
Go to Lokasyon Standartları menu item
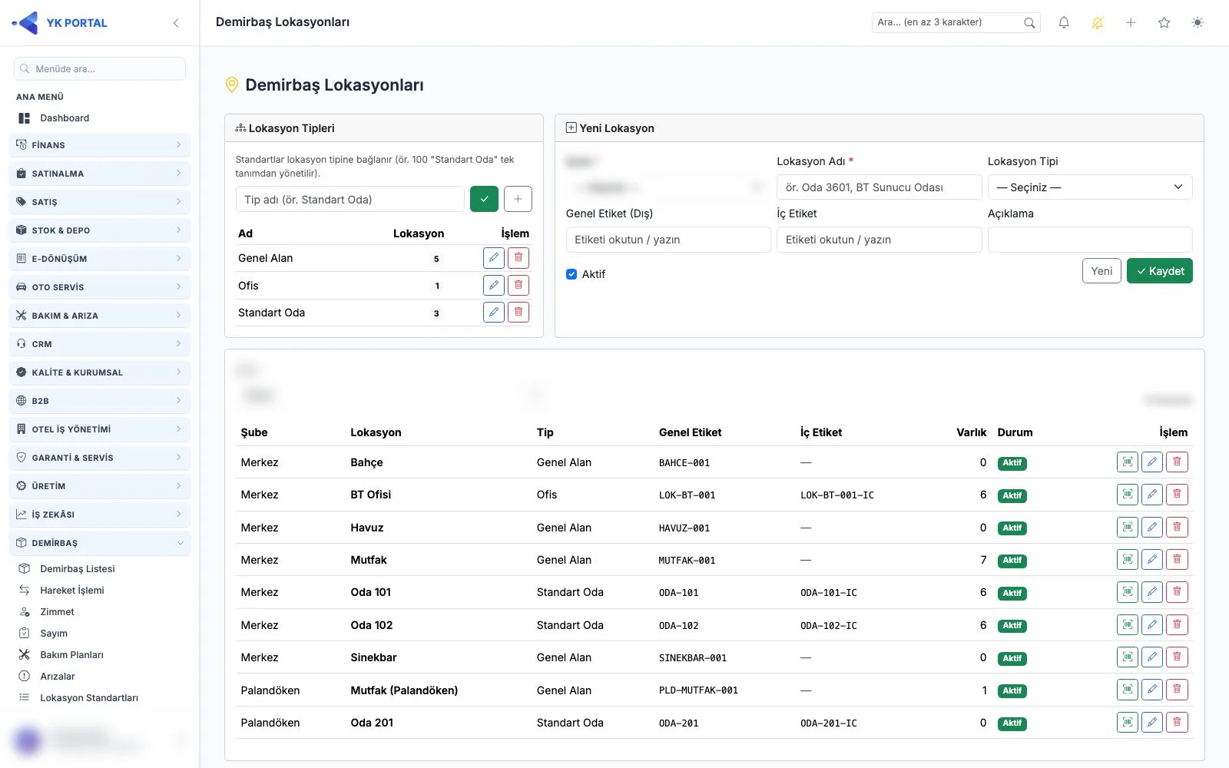pyautogui.click(x=89, y=698)
